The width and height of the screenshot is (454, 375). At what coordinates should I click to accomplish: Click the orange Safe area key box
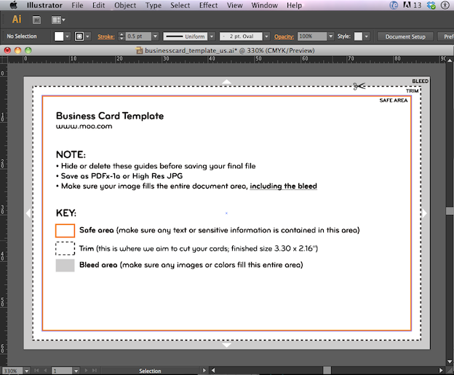tap(65, 231)
